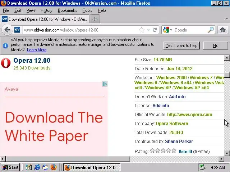Rate with the first star
The height and width of the screenshot is (172, 230).
[x=152, y=150]
